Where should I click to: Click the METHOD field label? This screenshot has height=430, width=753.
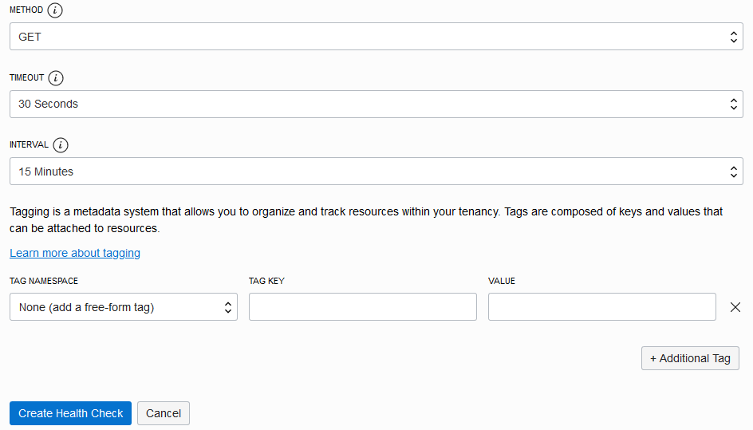[x=26, y=11]
